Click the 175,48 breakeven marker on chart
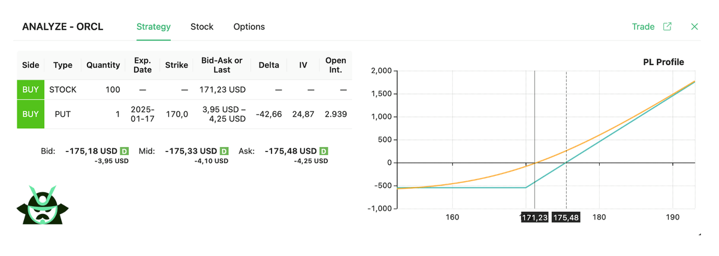Screen dimensions: 719x256 [x=566, y=218]
